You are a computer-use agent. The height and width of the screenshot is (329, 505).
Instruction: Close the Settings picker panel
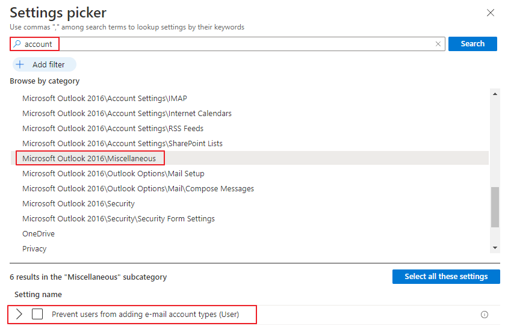[x=490, y=13]
